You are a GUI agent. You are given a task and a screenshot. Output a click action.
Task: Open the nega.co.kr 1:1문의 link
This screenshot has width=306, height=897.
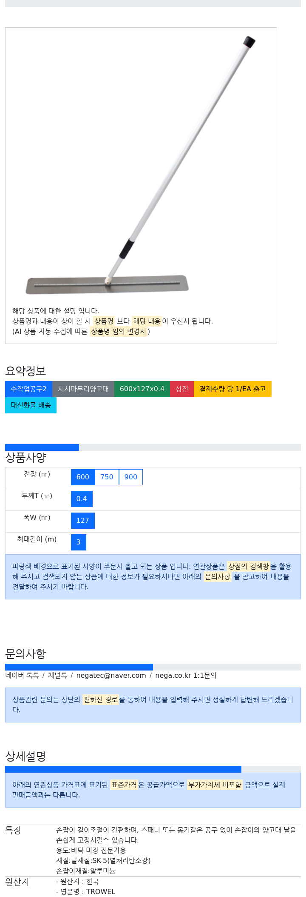coord(186,676)
